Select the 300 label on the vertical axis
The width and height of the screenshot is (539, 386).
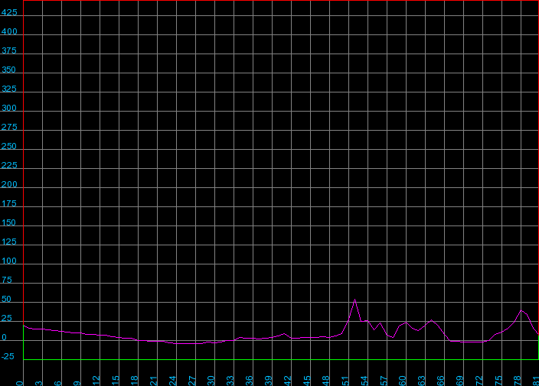[9, 109]
